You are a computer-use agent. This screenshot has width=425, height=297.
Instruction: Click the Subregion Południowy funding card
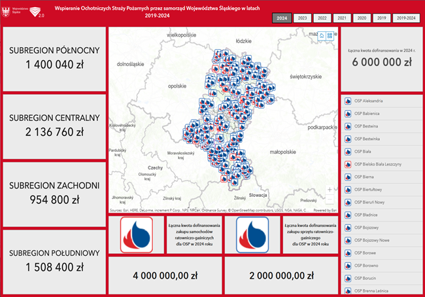[54, 260]
